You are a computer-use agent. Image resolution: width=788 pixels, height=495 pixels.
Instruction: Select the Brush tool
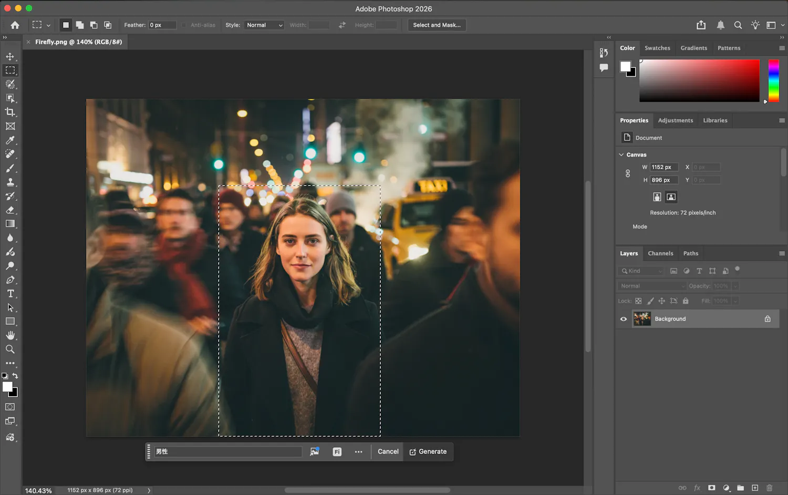10,168
